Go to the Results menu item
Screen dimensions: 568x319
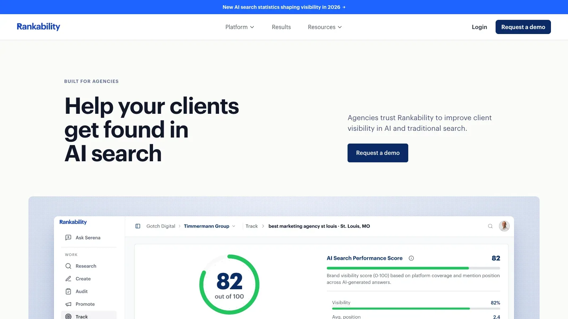[x=281, y=27]
